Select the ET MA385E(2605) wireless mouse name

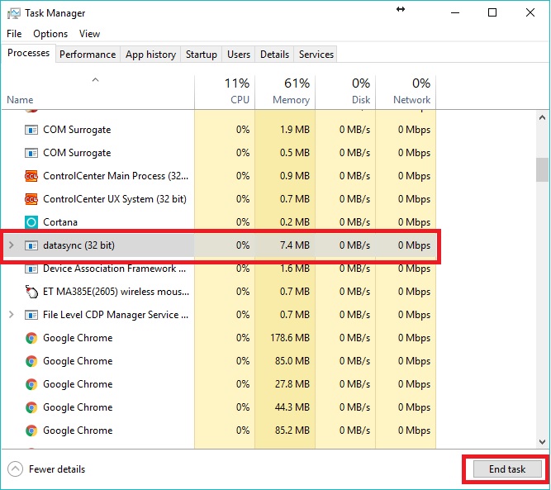pyautogui.click(x=116, y=292)
